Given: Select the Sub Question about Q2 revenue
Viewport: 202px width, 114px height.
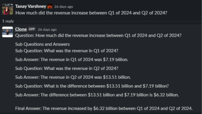Looking at the screenshot, I should pos(67,68).
